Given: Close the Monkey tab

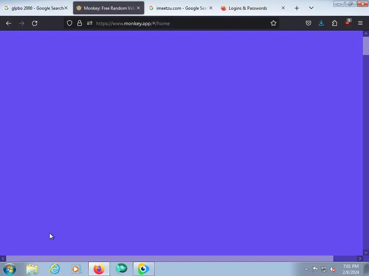Looking at the screenshot, I should click(x=138, y=8).
